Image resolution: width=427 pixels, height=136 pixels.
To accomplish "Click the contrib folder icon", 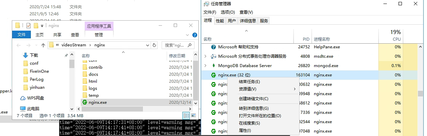I will coord(85,67).
